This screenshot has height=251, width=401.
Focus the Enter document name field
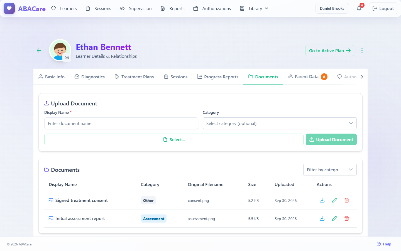tap(121, 123)
